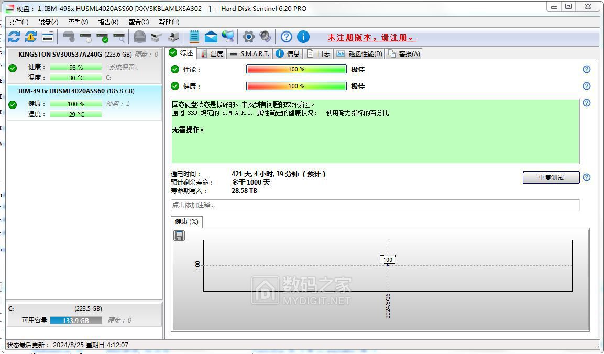Viewport: 604px width, 354px height.
Task: Click the help icon next to 重复测试
Action: coord(587,177)
